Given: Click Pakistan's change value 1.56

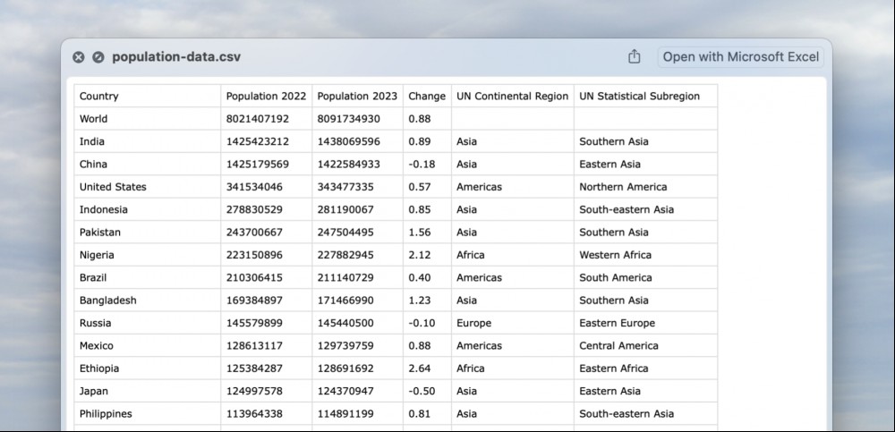Looking at the screenshot, I should [420, 233].
